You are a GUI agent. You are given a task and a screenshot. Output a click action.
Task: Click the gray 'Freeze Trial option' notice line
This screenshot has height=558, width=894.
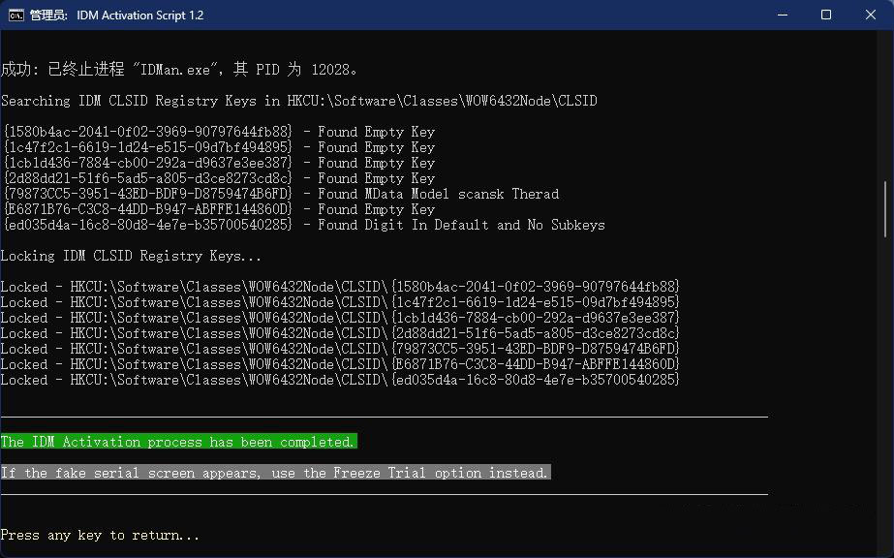pyautogui.click(x=275, y=473)
